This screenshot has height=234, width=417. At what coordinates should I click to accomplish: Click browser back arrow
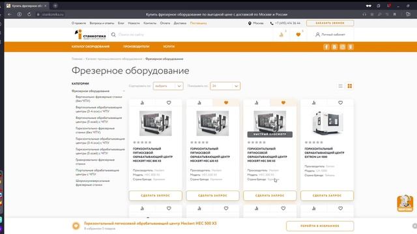10,14
